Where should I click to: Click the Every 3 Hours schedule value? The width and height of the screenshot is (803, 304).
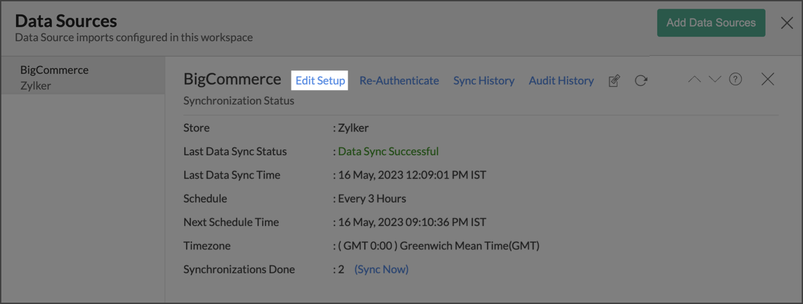pos(372,199)
